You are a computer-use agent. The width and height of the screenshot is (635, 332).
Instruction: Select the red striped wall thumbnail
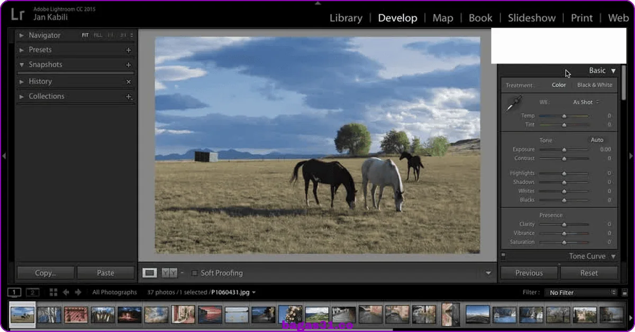coord(76,315)
